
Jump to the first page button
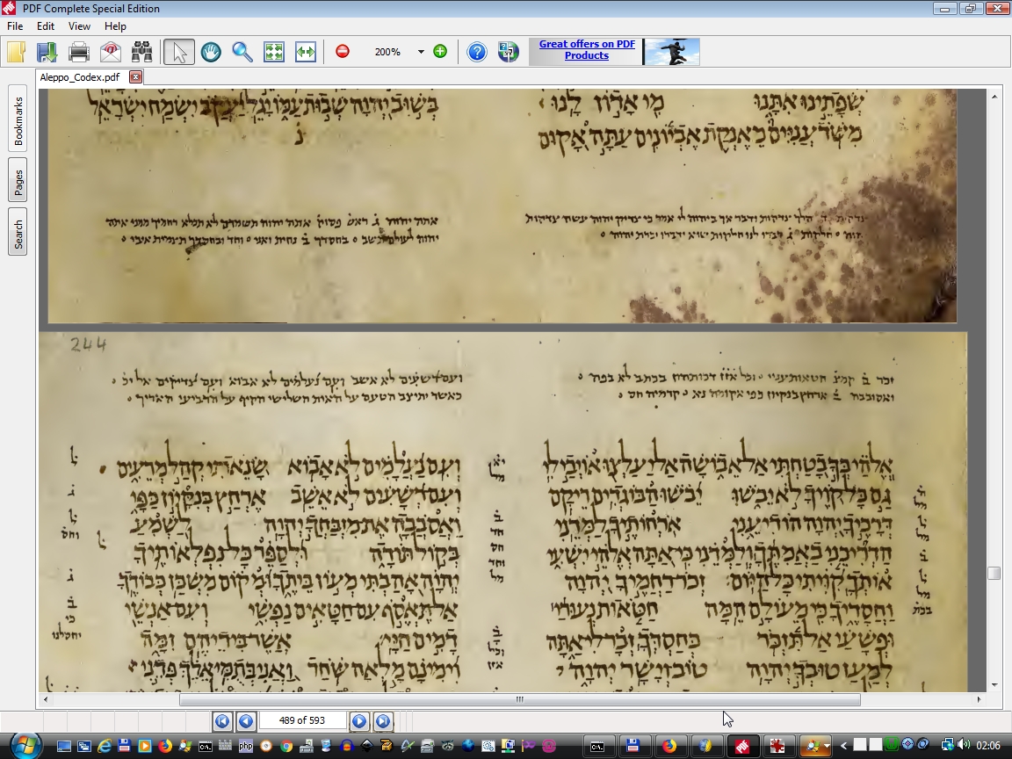coord(222,721)
